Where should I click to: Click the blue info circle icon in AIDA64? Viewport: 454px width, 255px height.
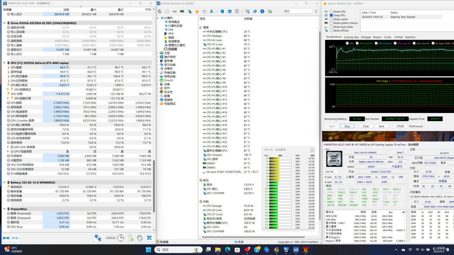262,11
